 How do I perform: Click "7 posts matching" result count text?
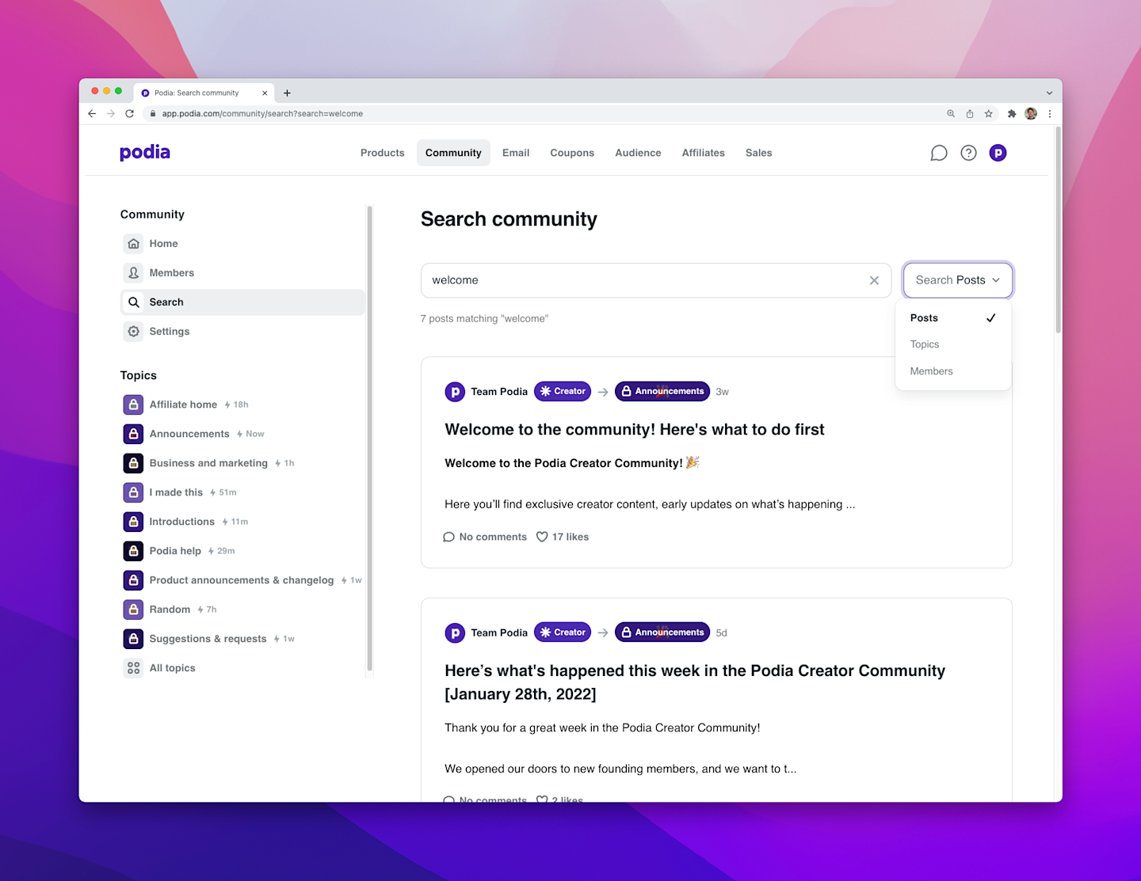pos(484,319)
